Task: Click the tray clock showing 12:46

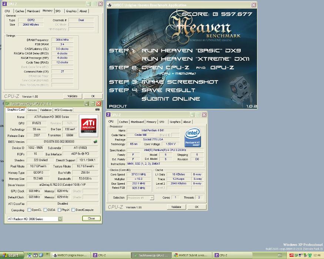Action: coord(317,256)
